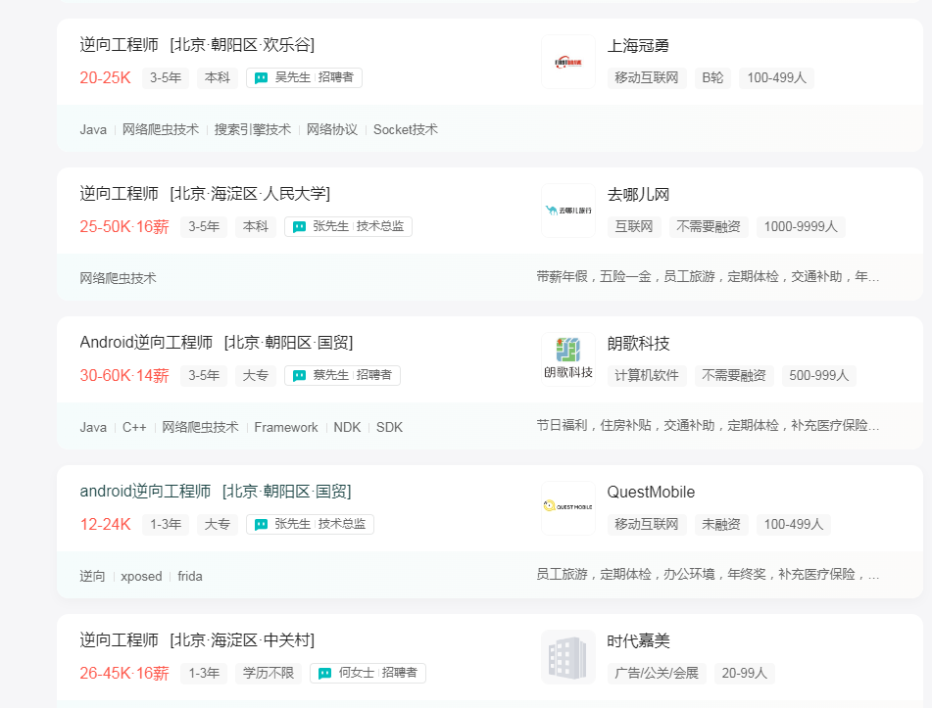Click the 互联网 tag under 去哪儿网
This screenshot has height=708, width=932.
coord(634,226)
